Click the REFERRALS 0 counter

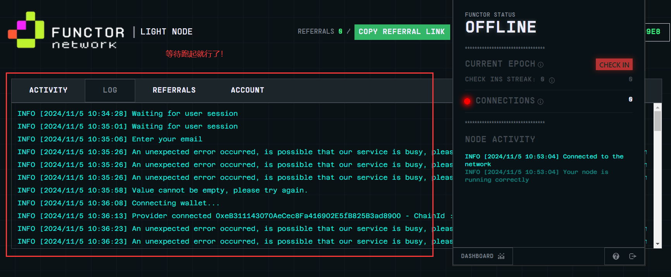click(x=320, y=32)
